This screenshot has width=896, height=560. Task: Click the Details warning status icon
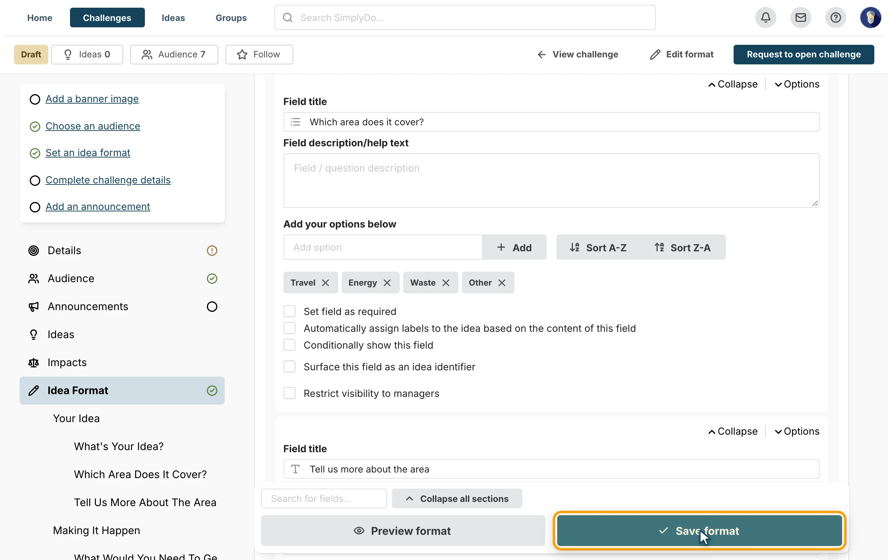[x=212, y=251]
